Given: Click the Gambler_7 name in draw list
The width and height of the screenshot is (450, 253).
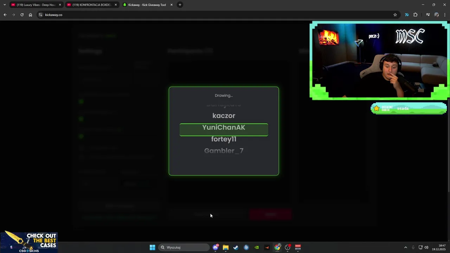Looking at the screenshot, I should 224,151.
